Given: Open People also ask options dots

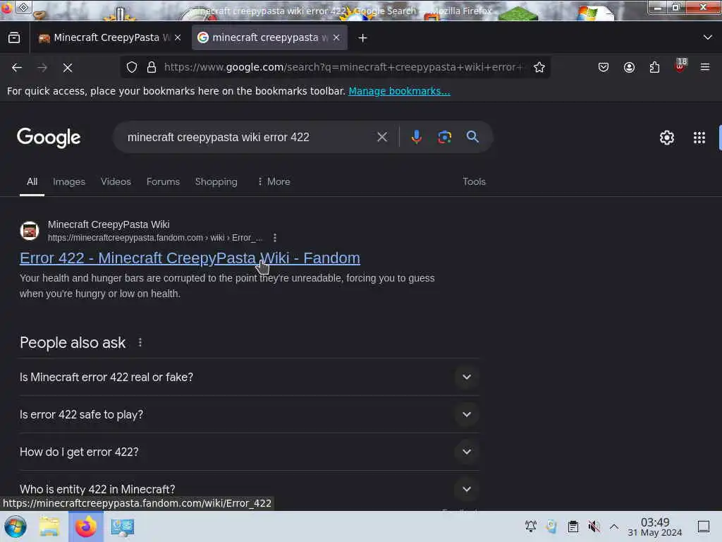Looking at the screenshot, I should point(140,342).
